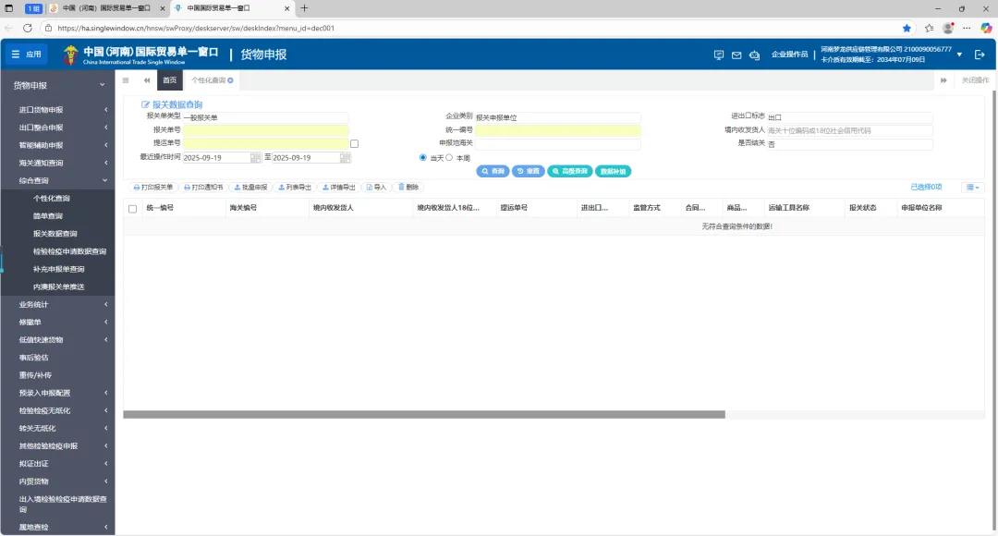The image size is (998, 536).
Task: Open the user account dropdown arrow
Action: pos(959,55)
